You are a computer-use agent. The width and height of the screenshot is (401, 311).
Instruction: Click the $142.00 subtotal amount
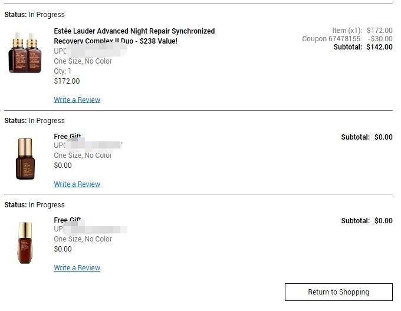tap(379, 47)
